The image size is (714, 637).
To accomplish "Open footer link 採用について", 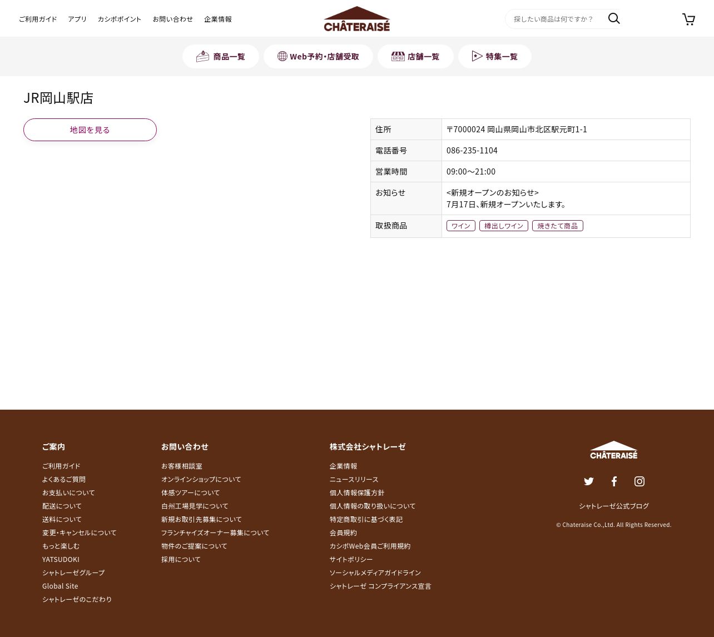I will pyautogui.click(x=181, y=559).
